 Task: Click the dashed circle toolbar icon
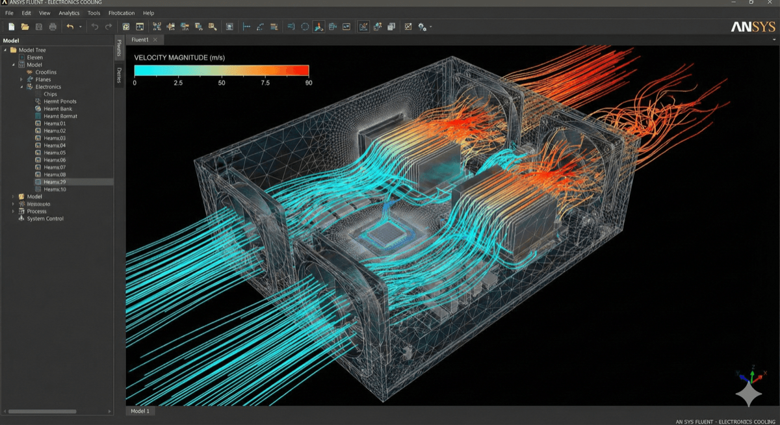[305, 27]
